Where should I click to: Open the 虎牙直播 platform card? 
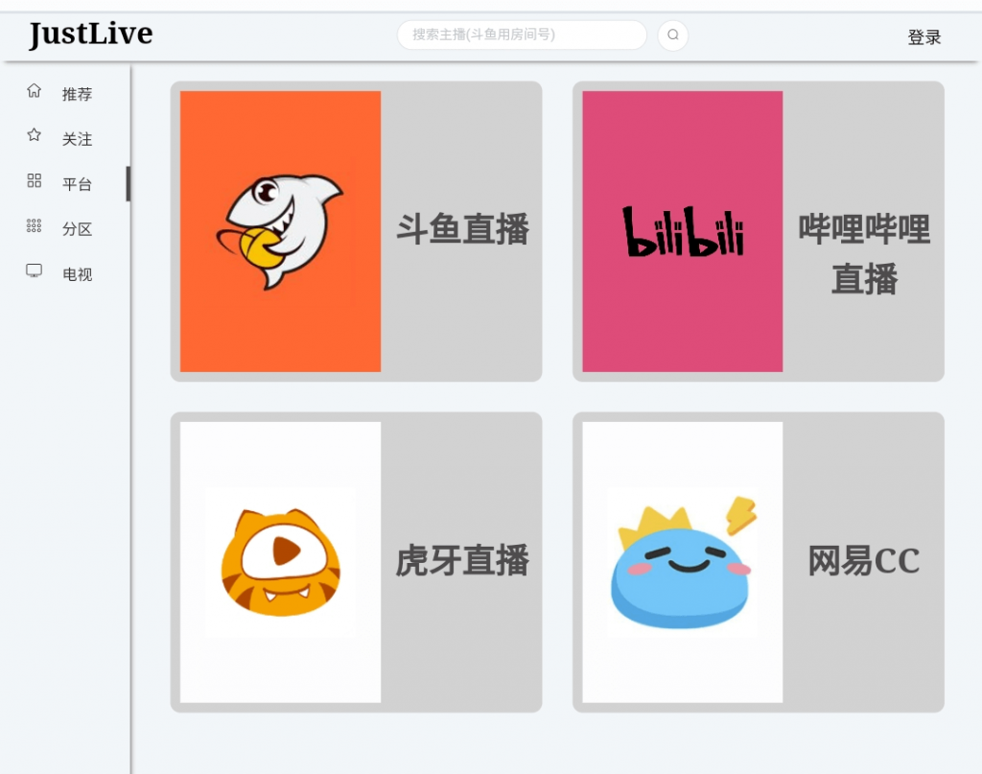pyautogui.click(x=460, y=562)
